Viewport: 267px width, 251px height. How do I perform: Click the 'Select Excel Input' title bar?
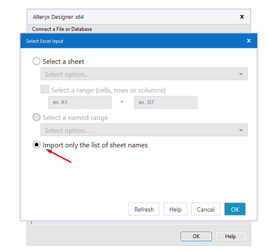(x=128, y=41)
